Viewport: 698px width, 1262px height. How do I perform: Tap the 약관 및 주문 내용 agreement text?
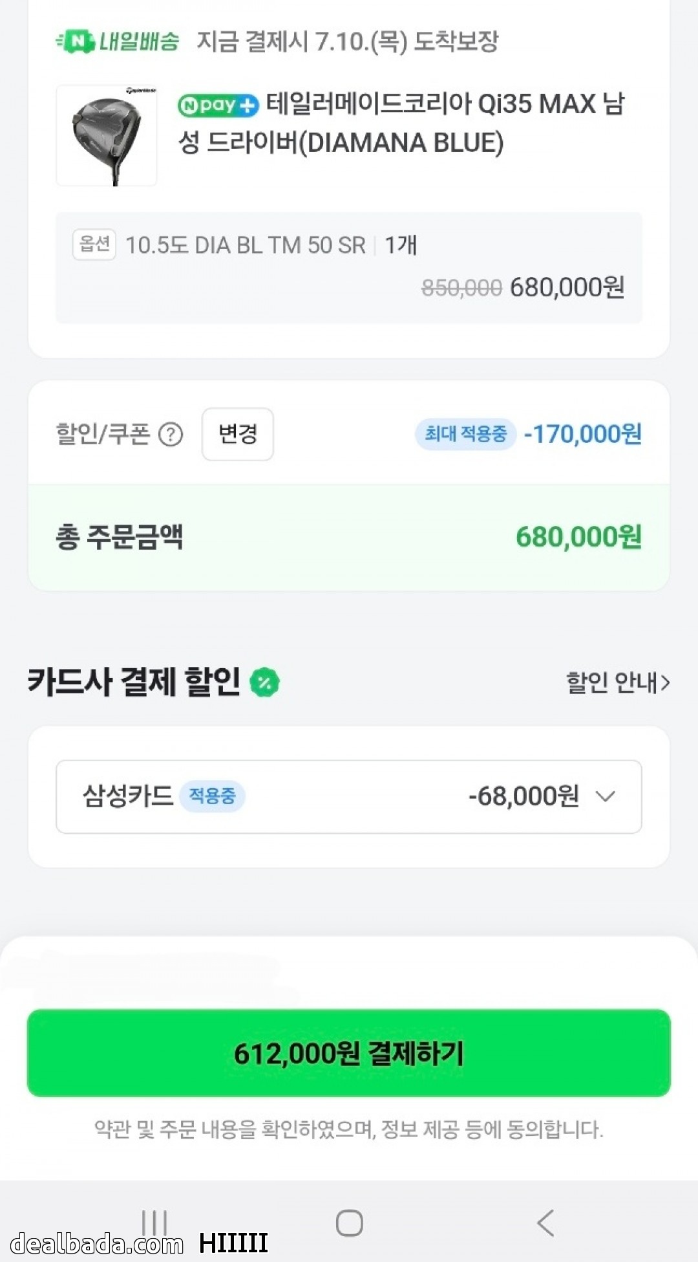coord(349,1129)
